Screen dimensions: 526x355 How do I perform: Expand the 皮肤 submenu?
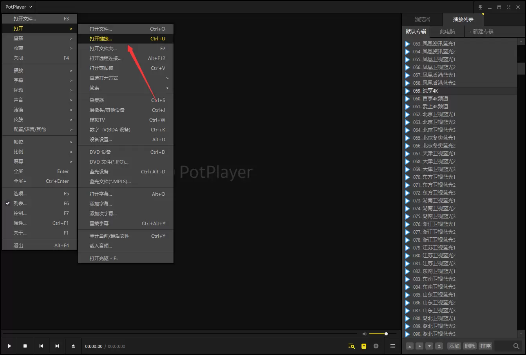40,120
